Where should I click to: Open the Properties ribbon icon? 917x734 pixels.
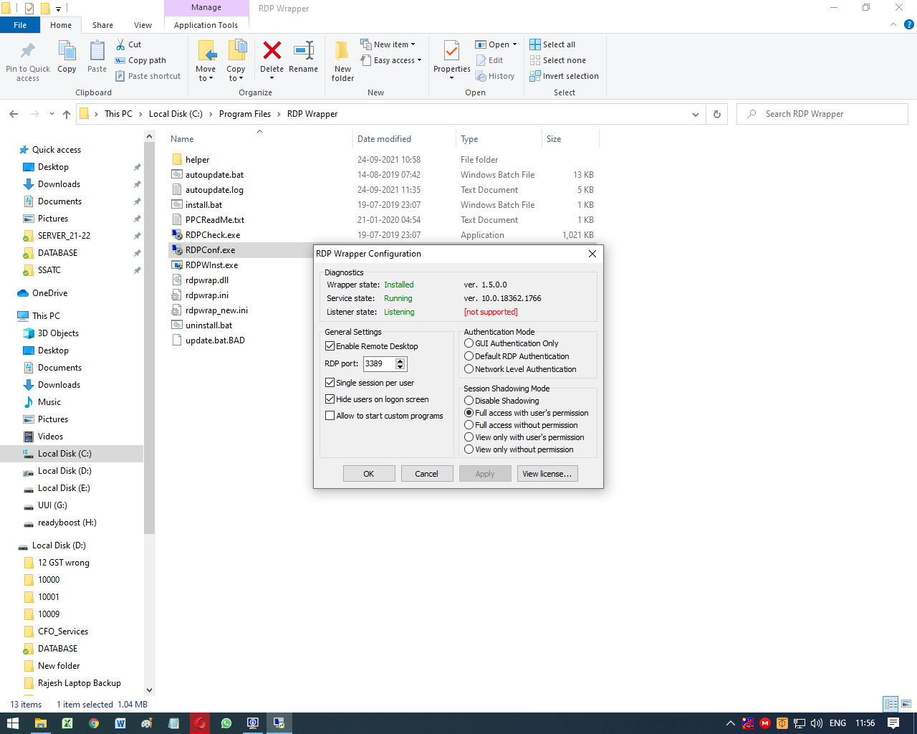451,52
